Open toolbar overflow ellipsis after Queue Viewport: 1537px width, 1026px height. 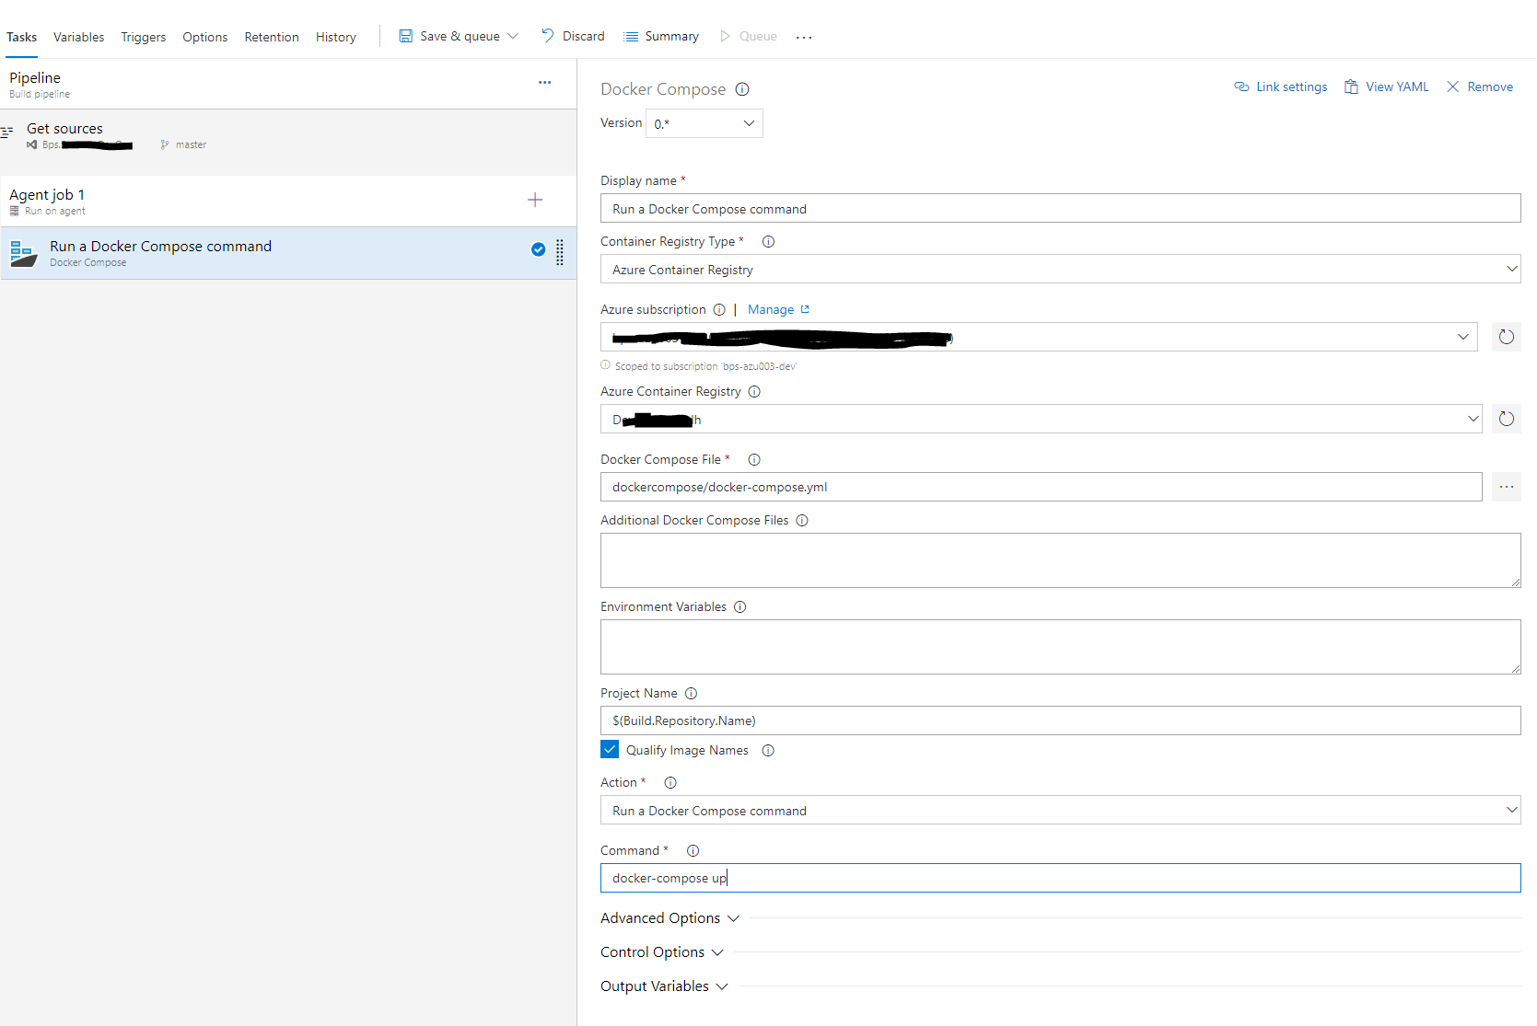(804, 37)
